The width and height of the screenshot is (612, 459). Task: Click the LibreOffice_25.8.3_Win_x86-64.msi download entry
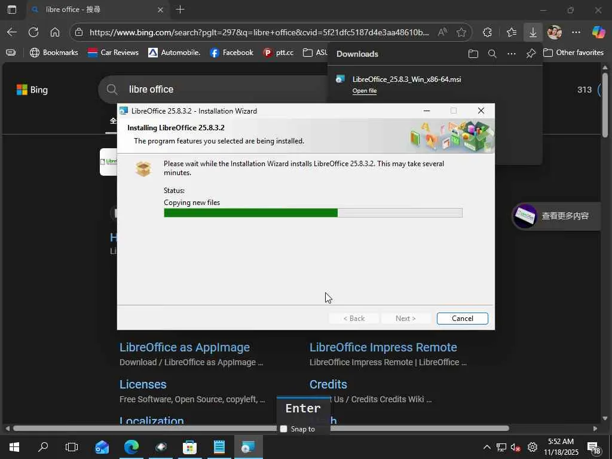(x=406, y=79)
